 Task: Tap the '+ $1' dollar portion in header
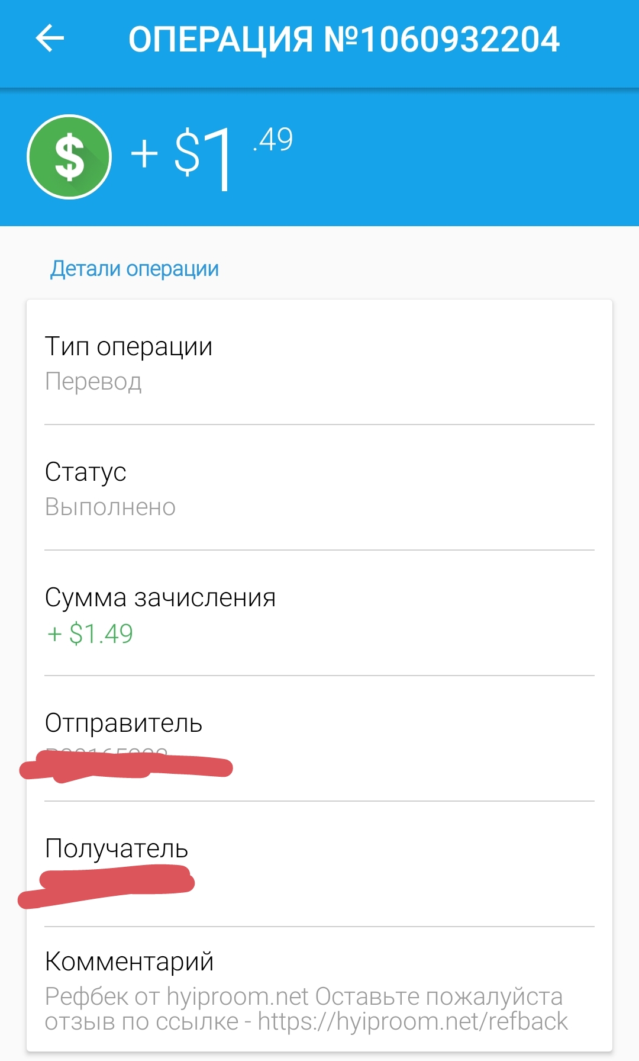click(x=180, y=155)
